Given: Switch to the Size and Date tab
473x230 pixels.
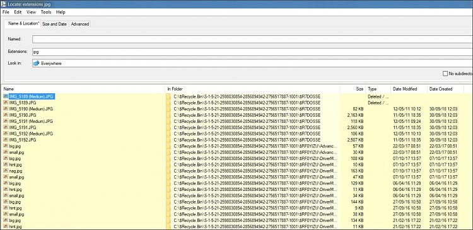Looking at the screenshot, I should coord(54,24).
